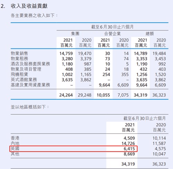Select the 英國 row label in region table
The image size is (173, 169).
15,149
